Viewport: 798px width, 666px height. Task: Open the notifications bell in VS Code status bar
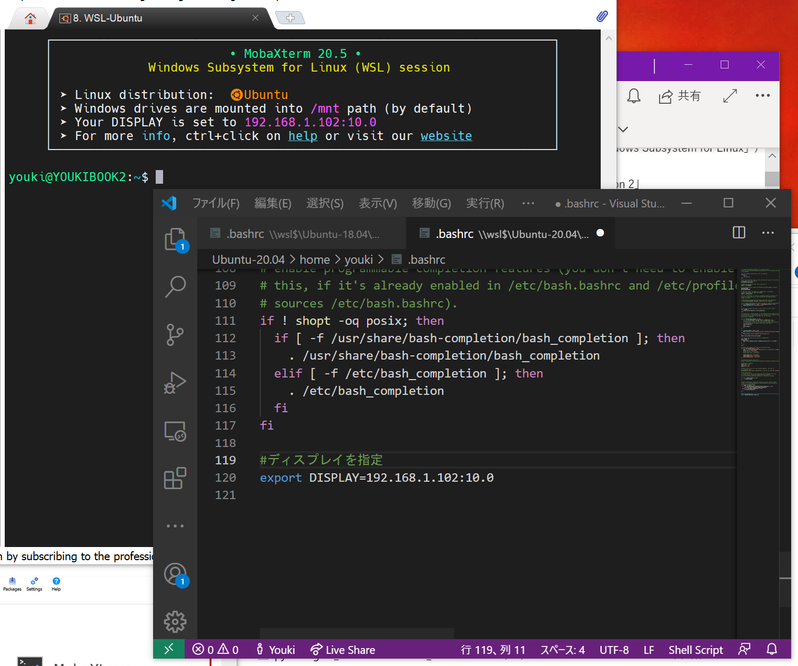click(772, 649)
